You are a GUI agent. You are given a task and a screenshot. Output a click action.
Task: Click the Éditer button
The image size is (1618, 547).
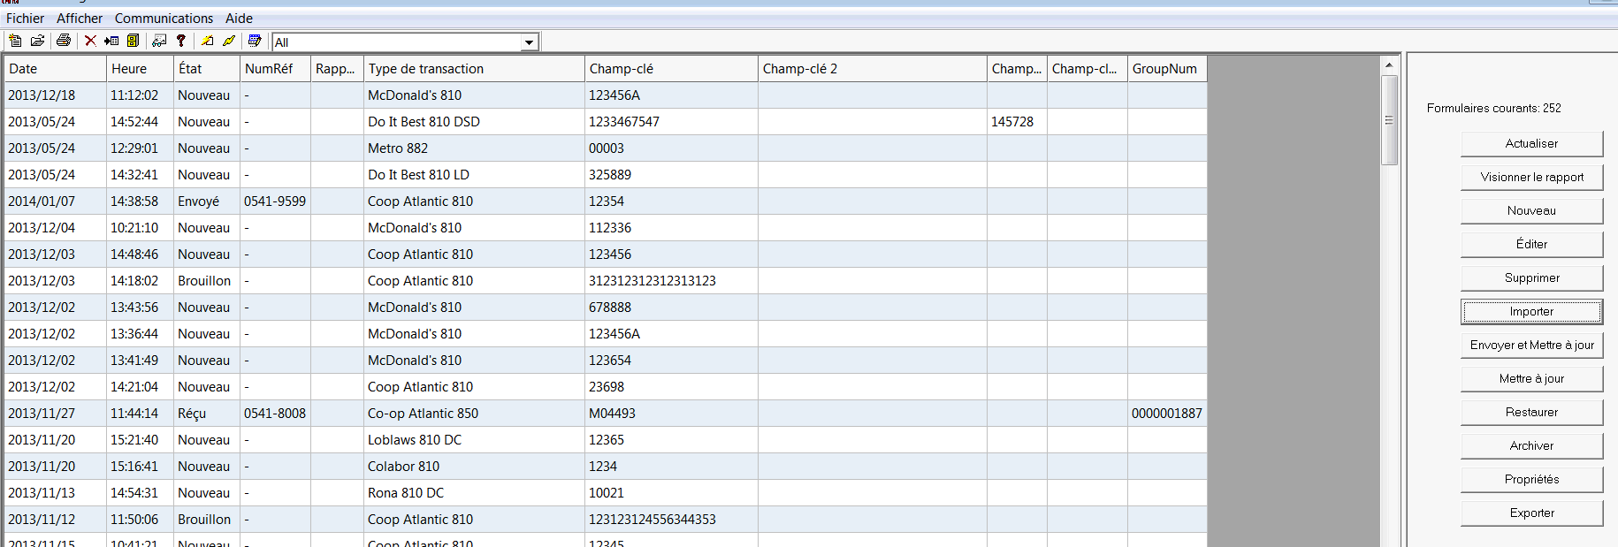pyautogui.click(x=1531, y=245)
